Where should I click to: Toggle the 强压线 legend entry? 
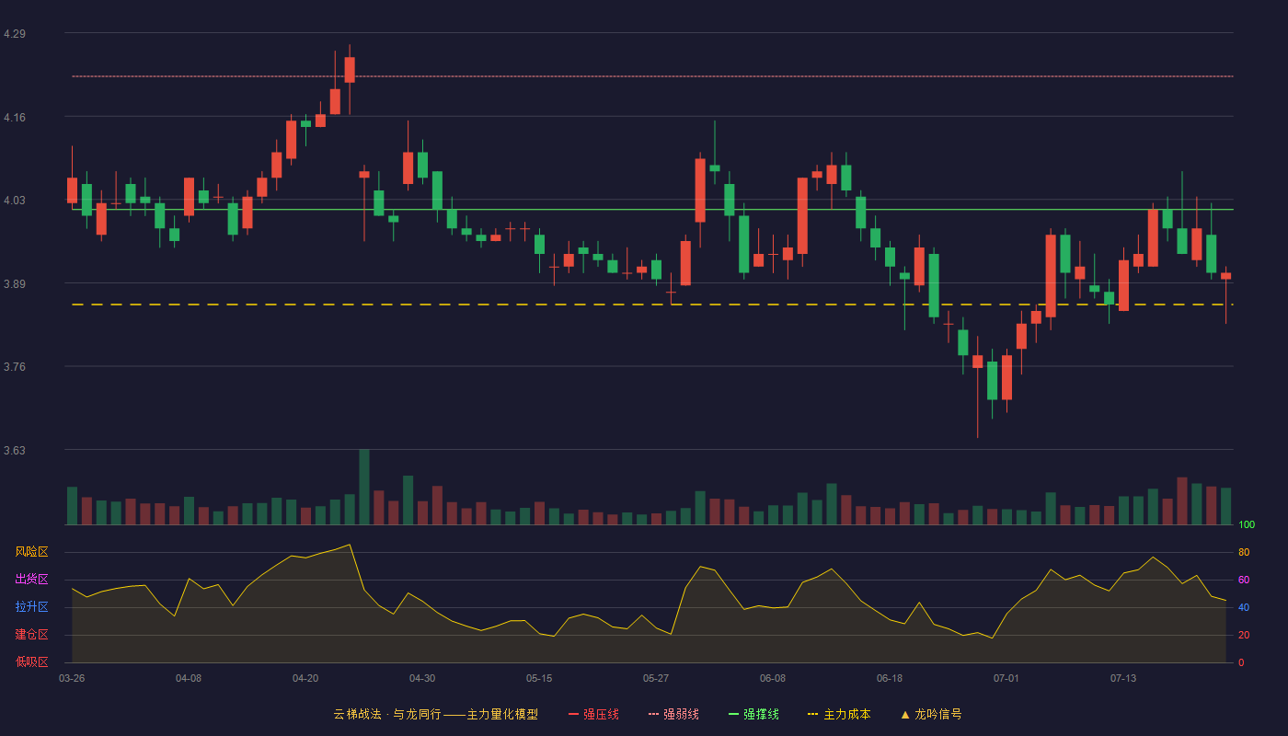click(593, 714)
